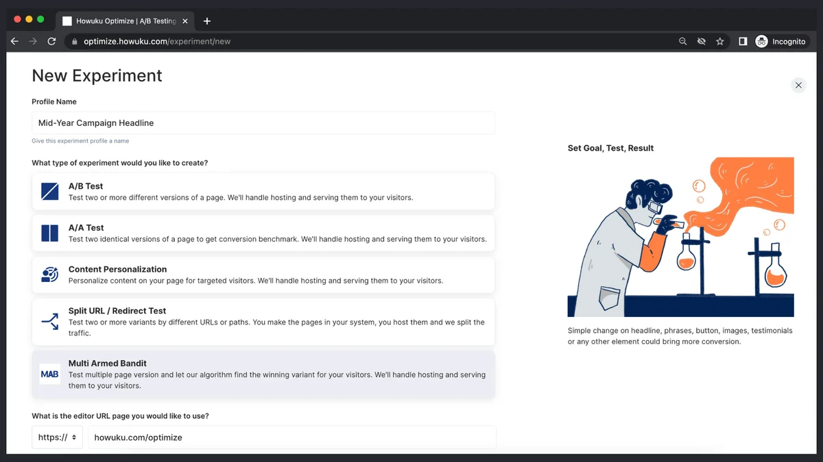Close the New Experiment dialog
Image resolution: width=823 pixels, height=462 pixels.
pos(798,86)
